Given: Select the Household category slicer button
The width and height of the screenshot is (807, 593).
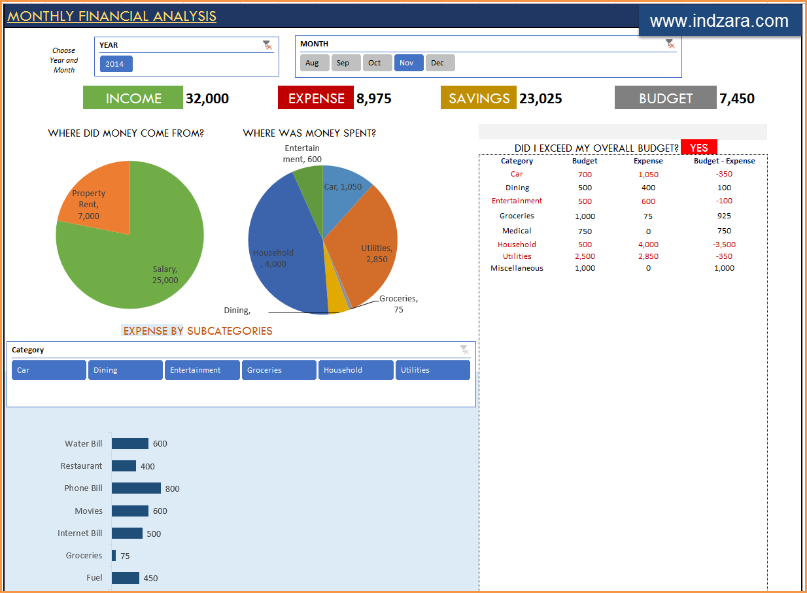Looking at the screenshot, I should [x=356, y=369].
